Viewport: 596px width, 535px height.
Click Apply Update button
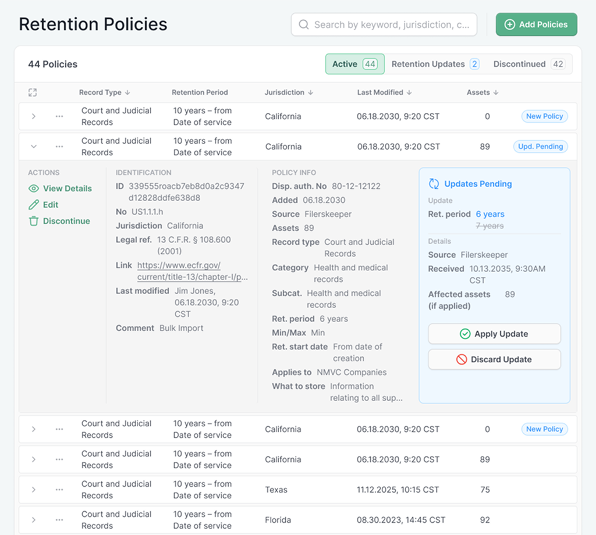[x=494, y=334]
